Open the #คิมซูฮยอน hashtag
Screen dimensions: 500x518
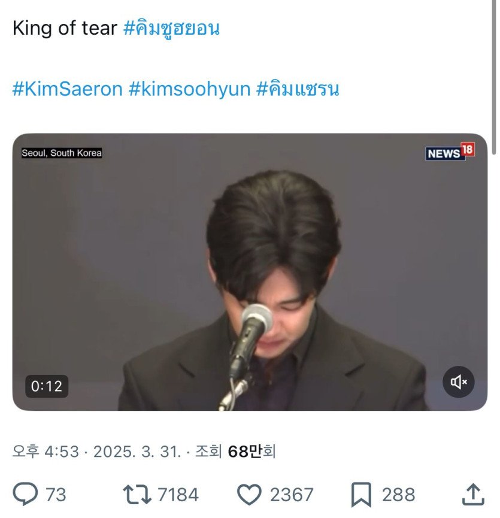tap(171, 28)
